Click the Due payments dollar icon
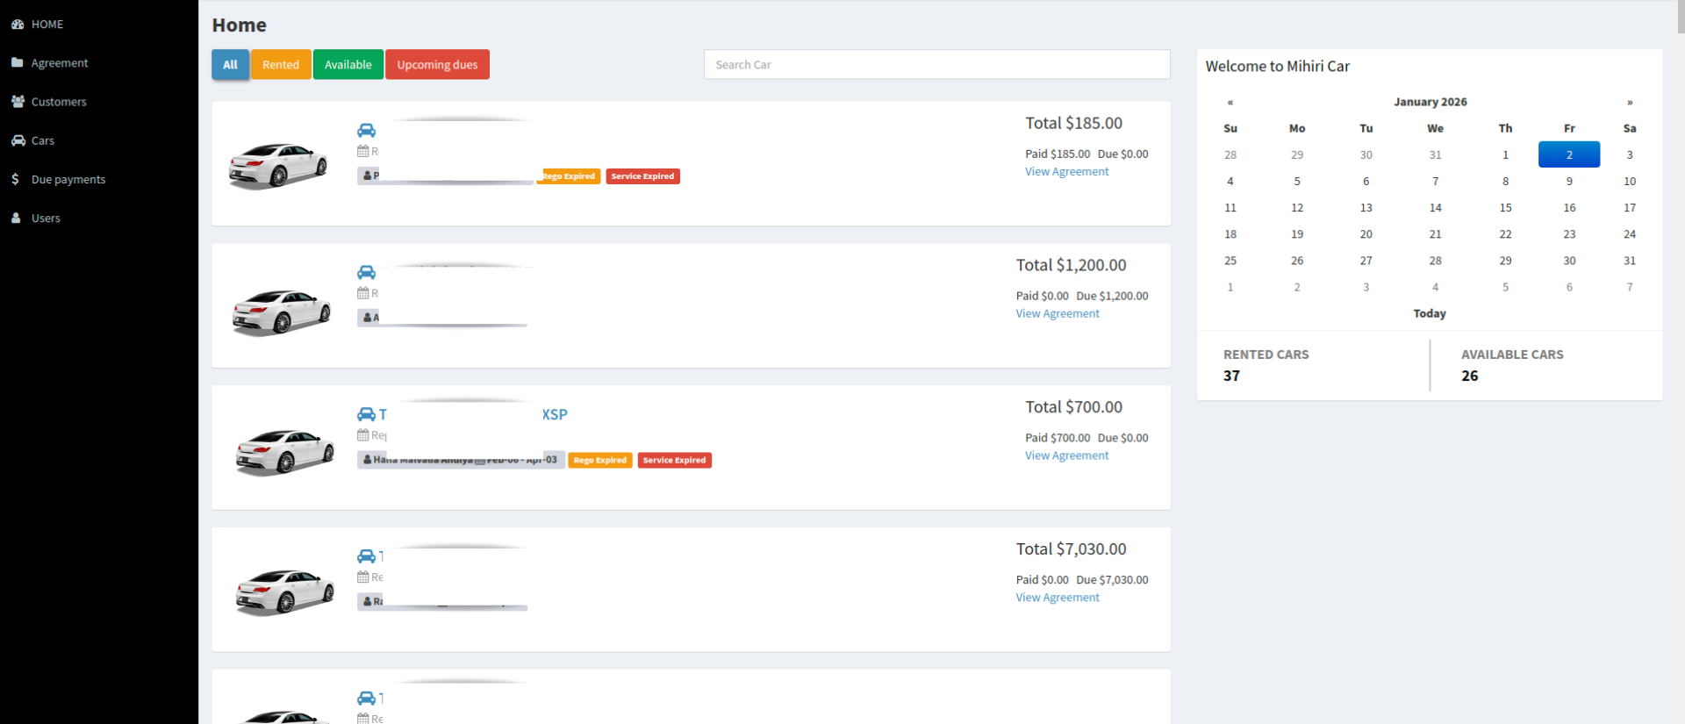 pyautogui.click(x=16, y=179)
